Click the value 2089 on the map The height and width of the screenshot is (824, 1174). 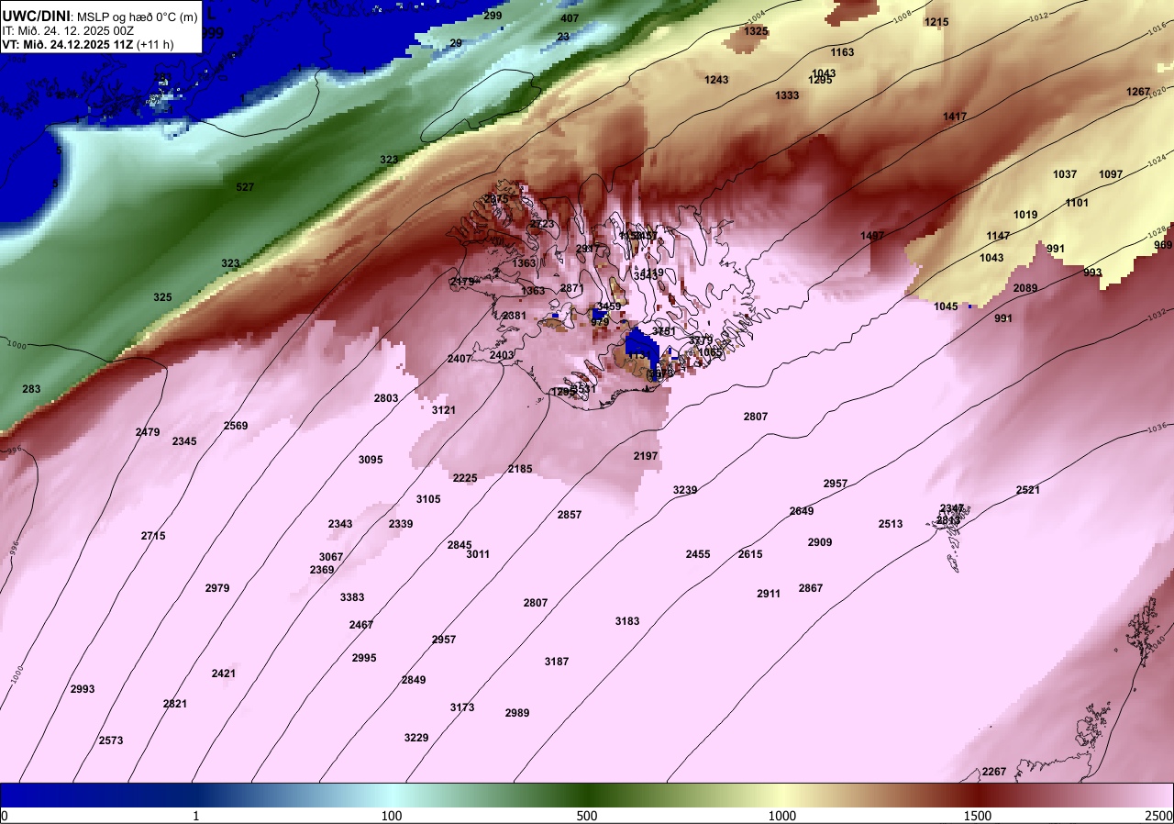[1025, 288]
